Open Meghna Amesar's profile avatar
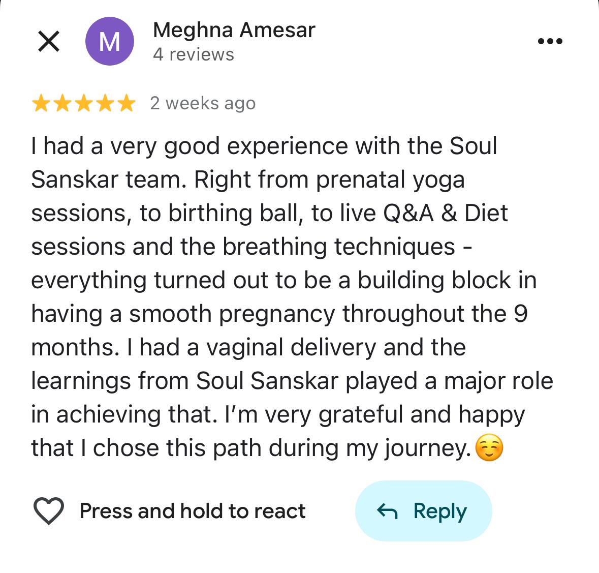This screenshot has height=573, width=599. [x=109, y=41]
